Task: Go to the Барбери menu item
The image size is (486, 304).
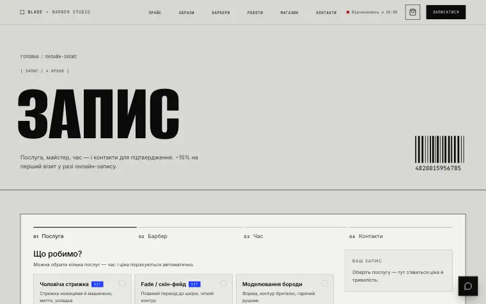Action: pyautogui.click(x=221, y=13)
